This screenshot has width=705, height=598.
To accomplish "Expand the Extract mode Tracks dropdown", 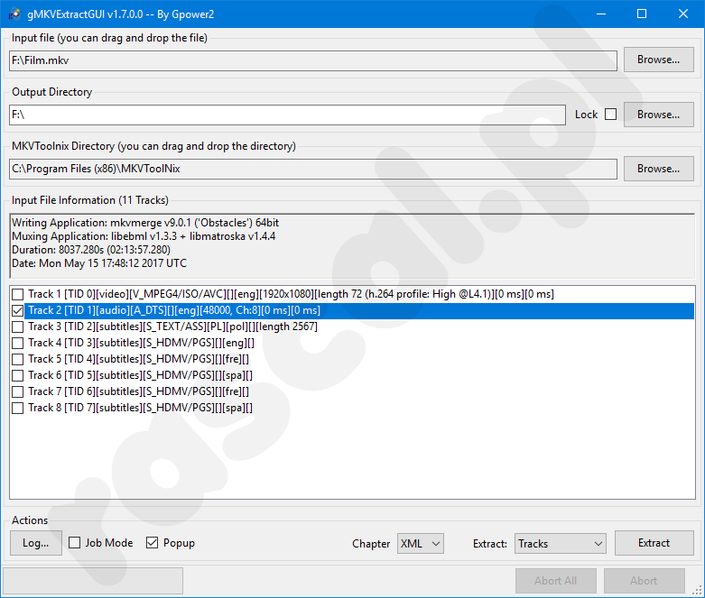I will (x=561, y=543).
